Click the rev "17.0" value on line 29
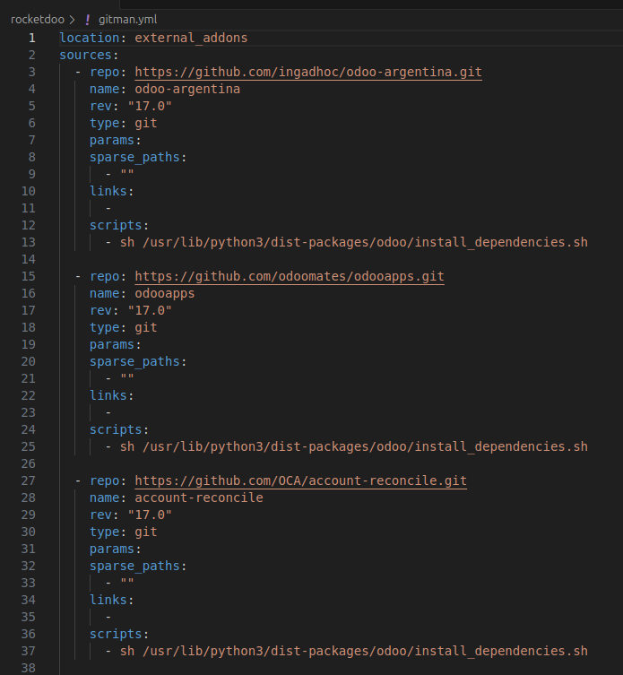623x675 pixels. (150, 515)
